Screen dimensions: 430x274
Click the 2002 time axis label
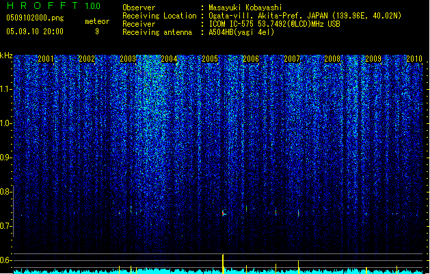pos(87,58)
